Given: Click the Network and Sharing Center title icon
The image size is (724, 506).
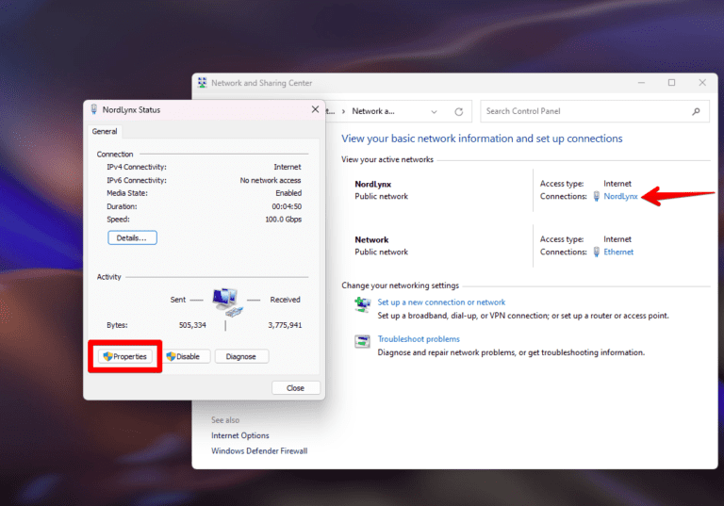Looking at the screenshot, I should 202,83.
